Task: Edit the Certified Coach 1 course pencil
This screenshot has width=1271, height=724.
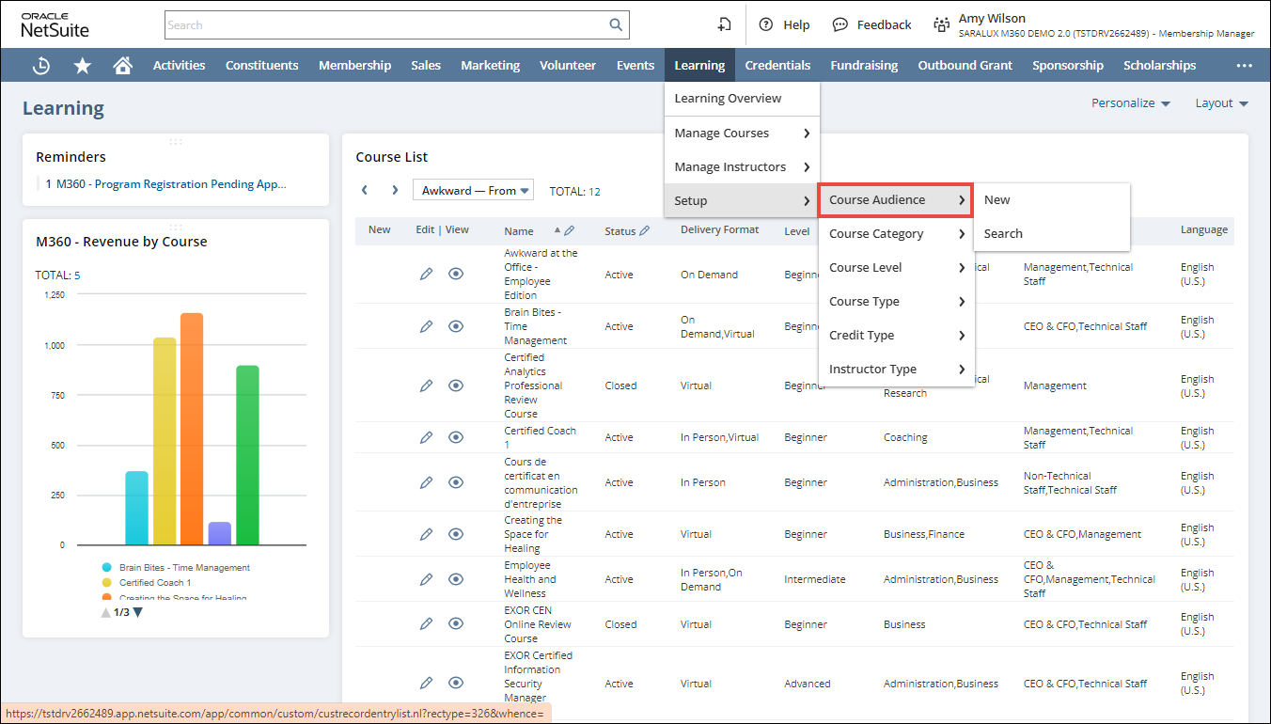Action: (426, 437)
